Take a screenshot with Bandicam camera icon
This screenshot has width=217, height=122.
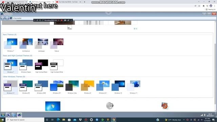pos(65,20)
